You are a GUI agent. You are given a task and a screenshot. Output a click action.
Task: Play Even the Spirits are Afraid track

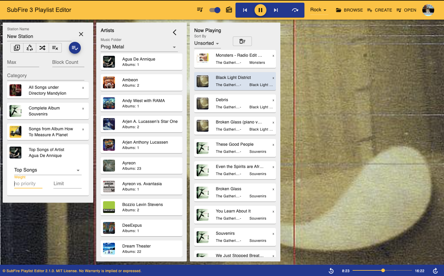tap(235, 170)
